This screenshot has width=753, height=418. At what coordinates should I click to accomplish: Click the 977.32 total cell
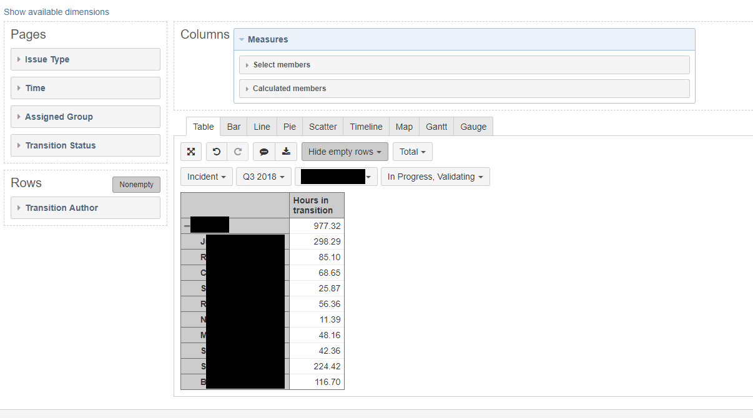pos(317,226)
